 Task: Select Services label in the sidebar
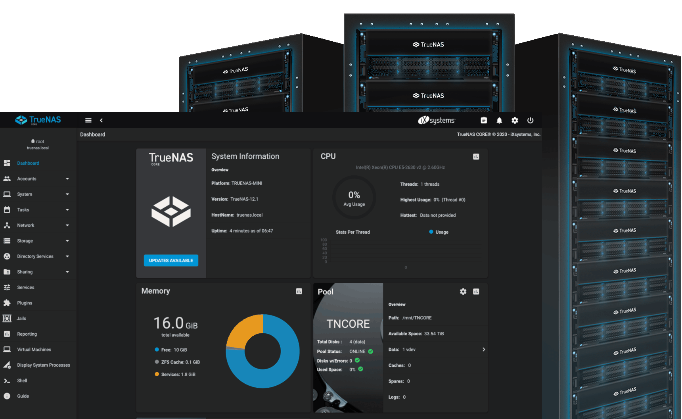[x=26, y=287]
